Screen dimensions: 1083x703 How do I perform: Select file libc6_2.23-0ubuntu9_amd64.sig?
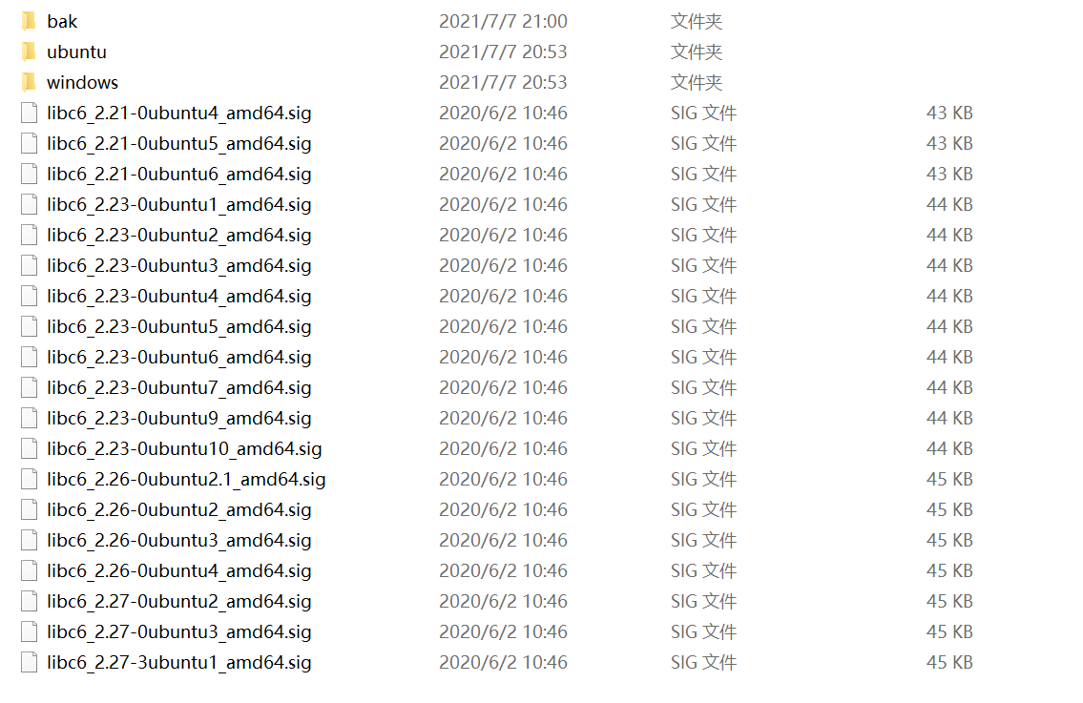click(178, 419)
